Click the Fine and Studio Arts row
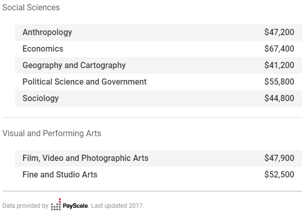 (158, 175)
